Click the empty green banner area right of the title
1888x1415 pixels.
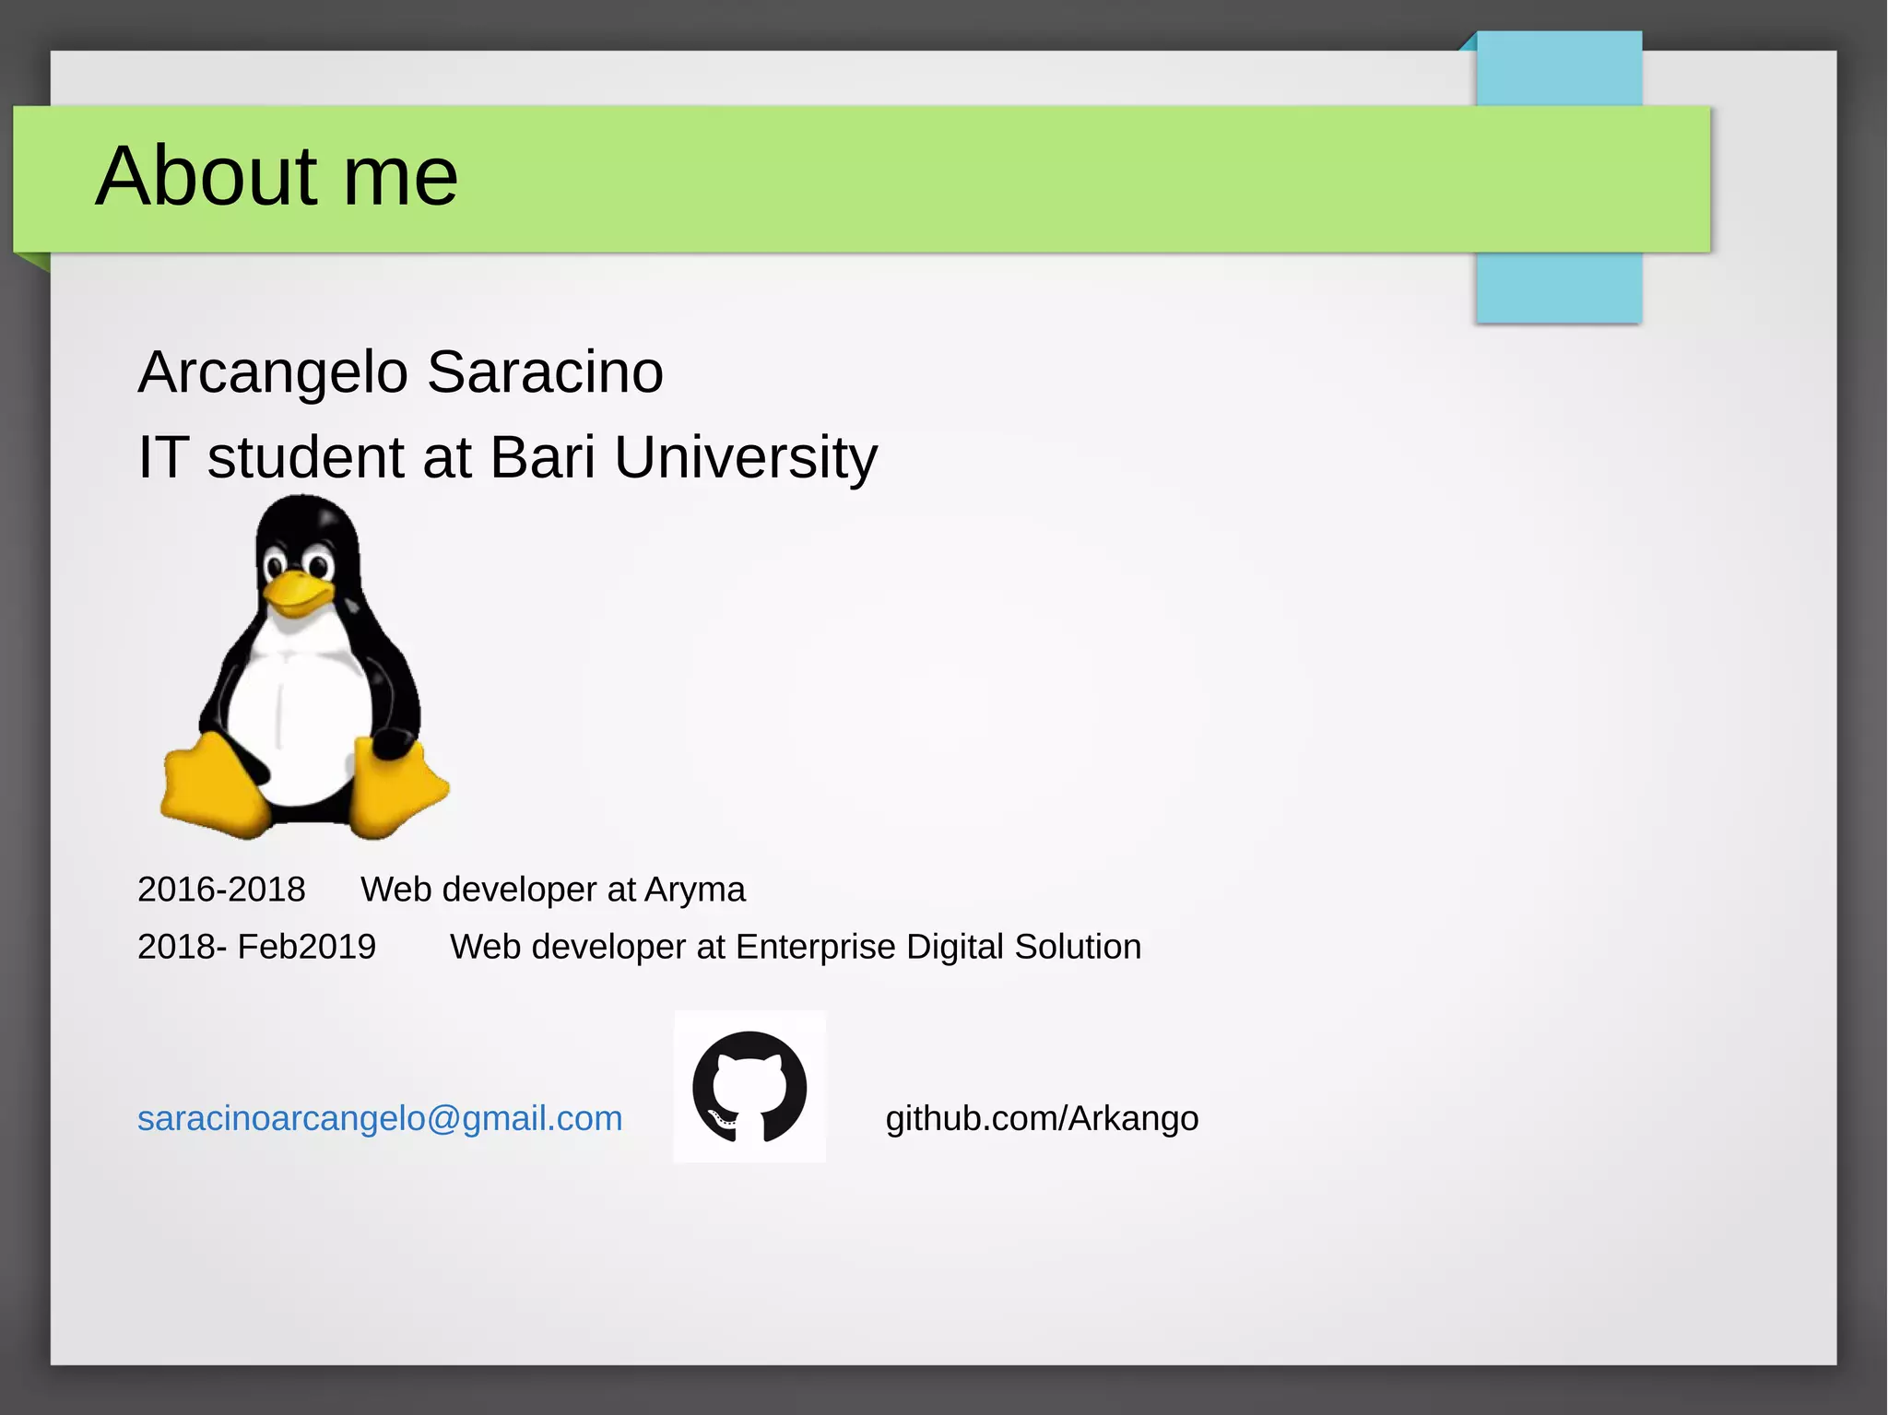pos(1014,180)
